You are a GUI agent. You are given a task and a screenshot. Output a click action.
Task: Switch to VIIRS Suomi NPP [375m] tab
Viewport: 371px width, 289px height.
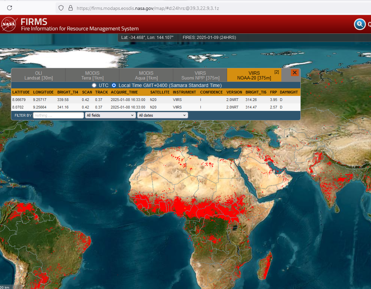pyautogui.click(x=200, y=75)
